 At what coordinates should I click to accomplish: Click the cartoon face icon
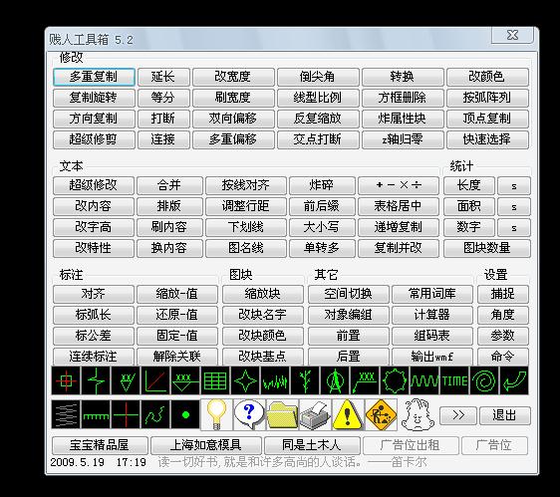click(x=418, y=414)
